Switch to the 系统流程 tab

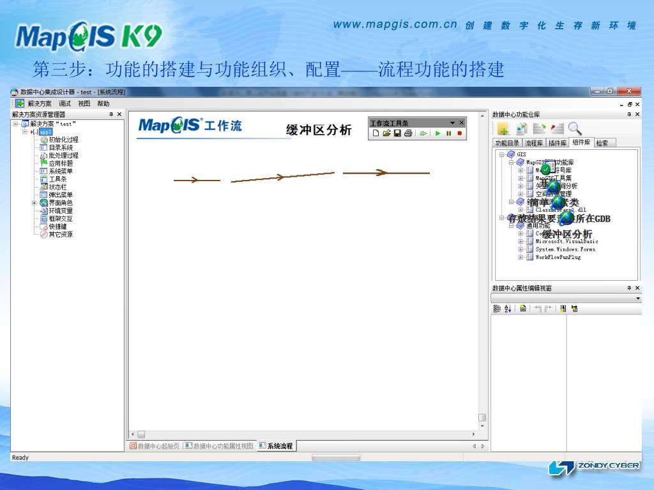(276, 446)
